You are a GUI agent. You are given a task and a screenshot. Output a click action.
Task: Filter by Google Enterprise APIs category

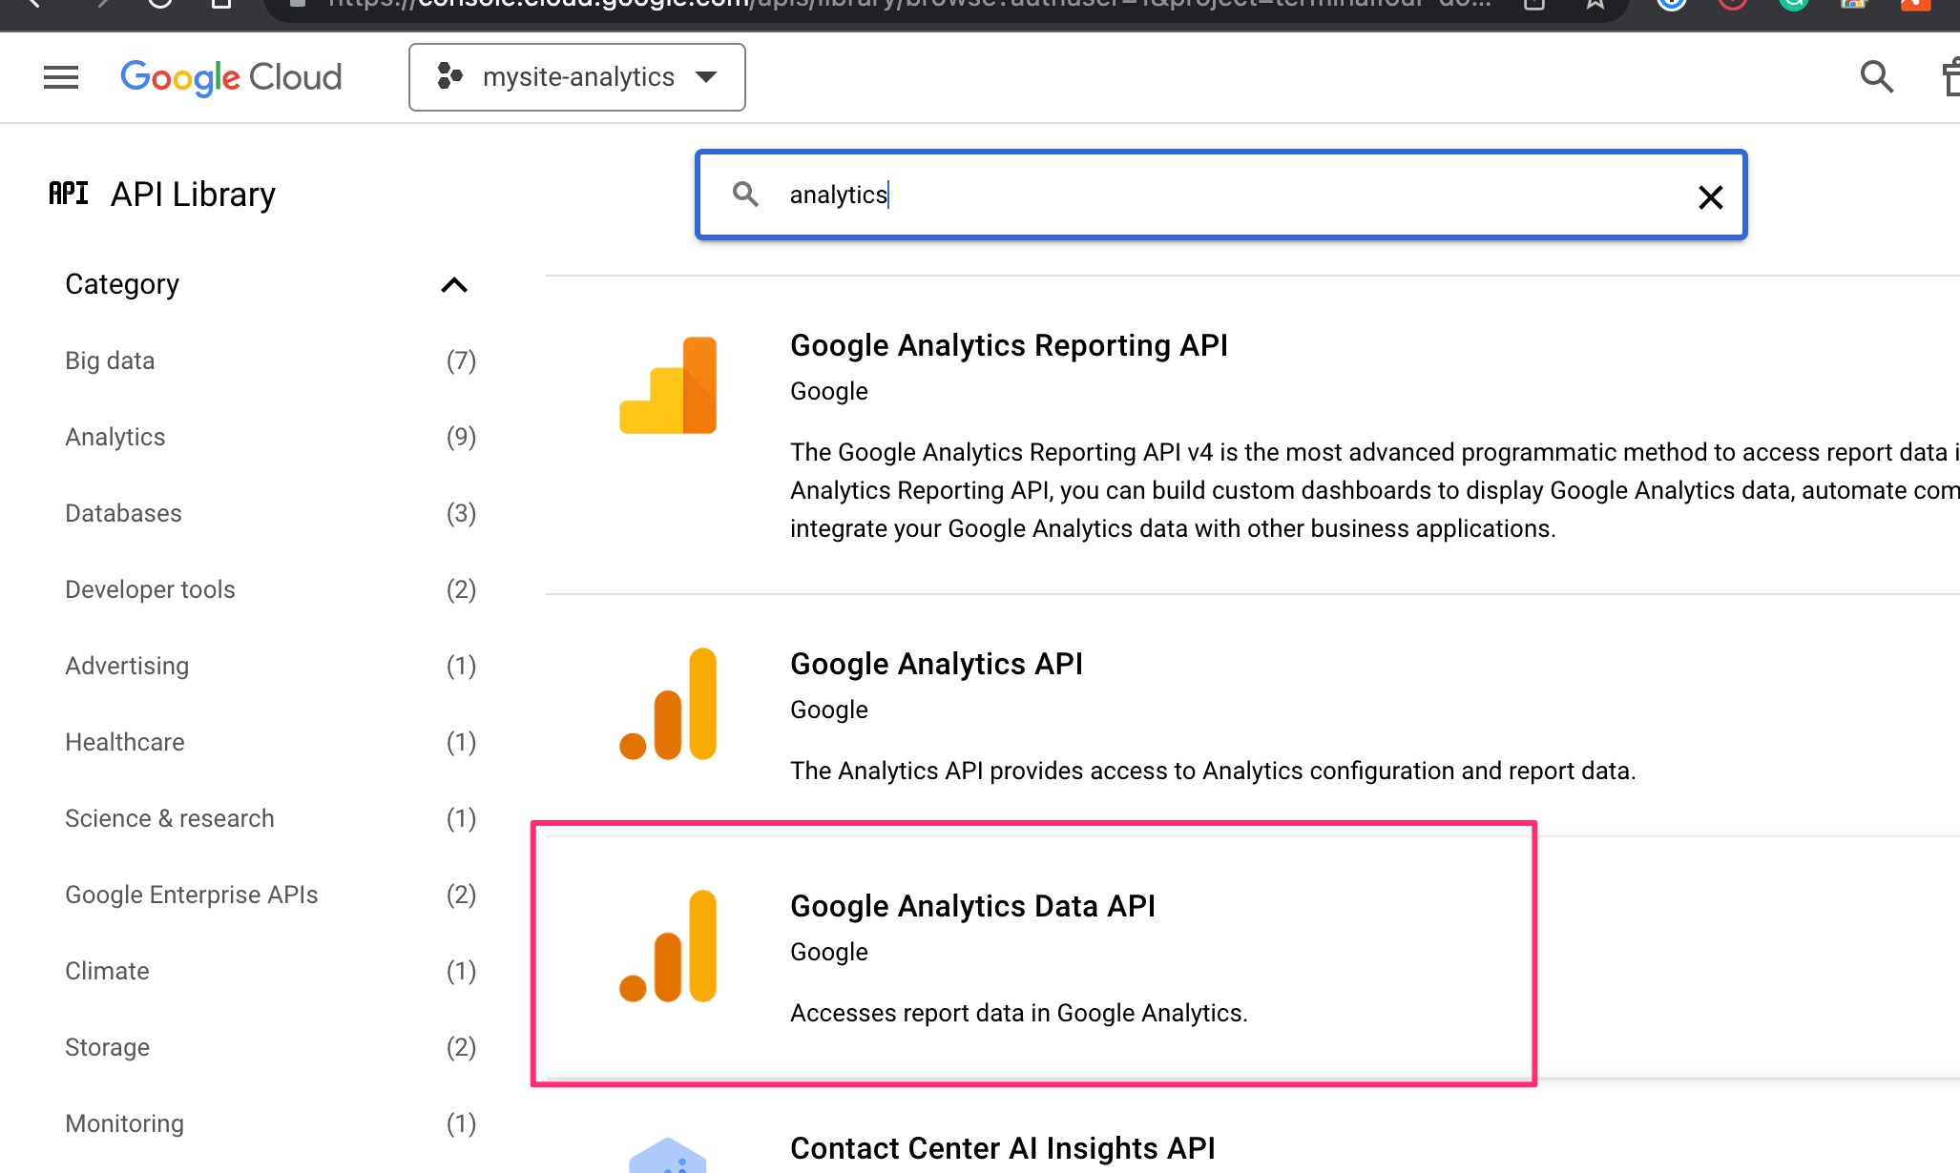[191, 895]
